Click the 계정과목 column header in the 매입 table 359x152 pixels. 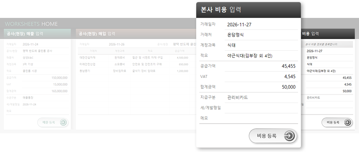click(119, 51)
